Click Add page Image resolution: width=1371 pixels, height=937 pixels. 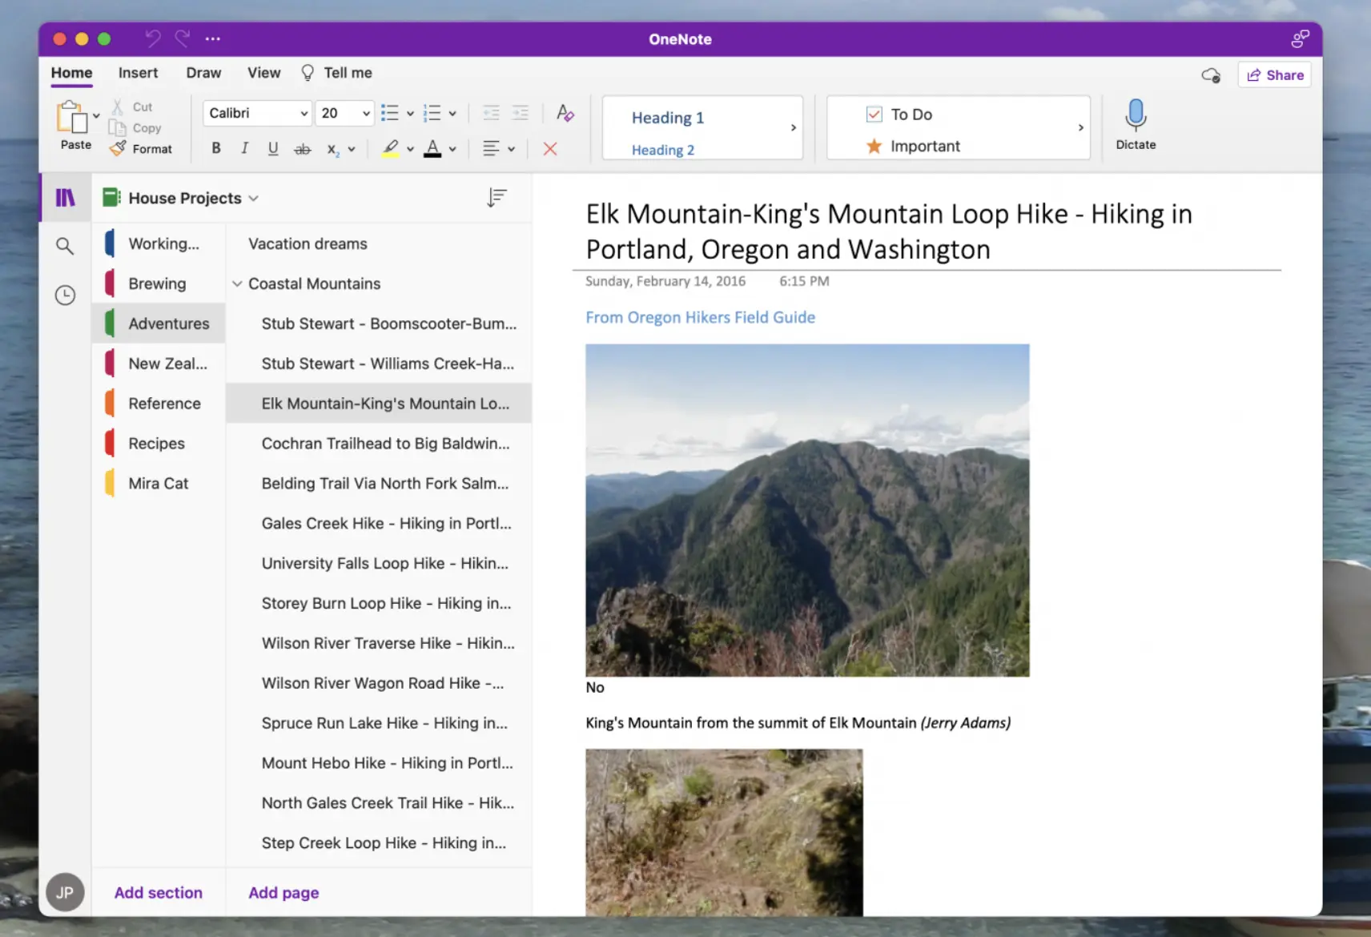click(x=283, y=892)
